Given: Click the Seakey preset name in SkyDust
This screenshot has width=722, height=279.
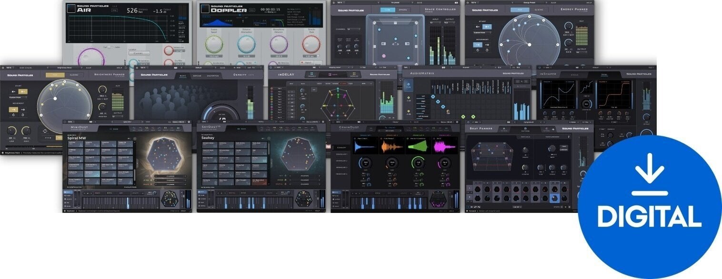Looking at the screenshot, I should (208, 138).
